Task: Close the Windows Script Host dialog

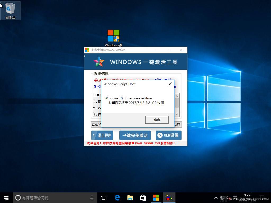Action: click(x=170, y=84)
